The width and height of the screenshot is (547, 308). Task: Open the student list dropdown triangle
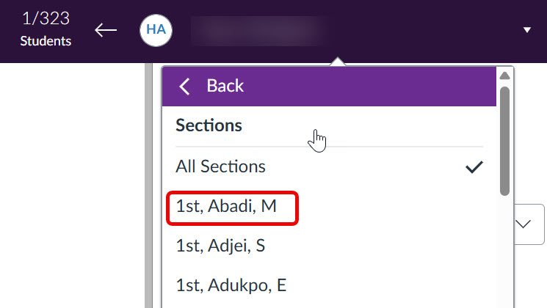(x=526, y=30)
